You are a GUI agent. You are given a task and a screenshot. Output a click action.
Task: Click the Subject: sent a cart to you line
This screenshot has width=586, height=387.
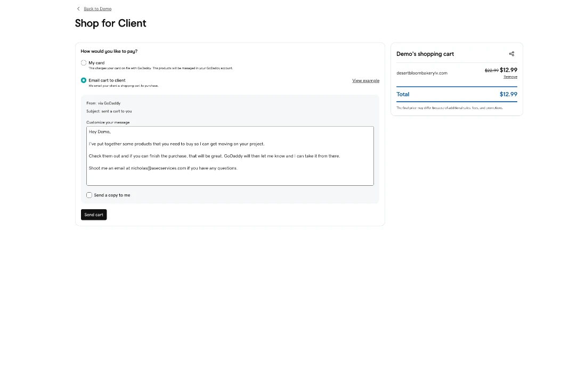109,111
